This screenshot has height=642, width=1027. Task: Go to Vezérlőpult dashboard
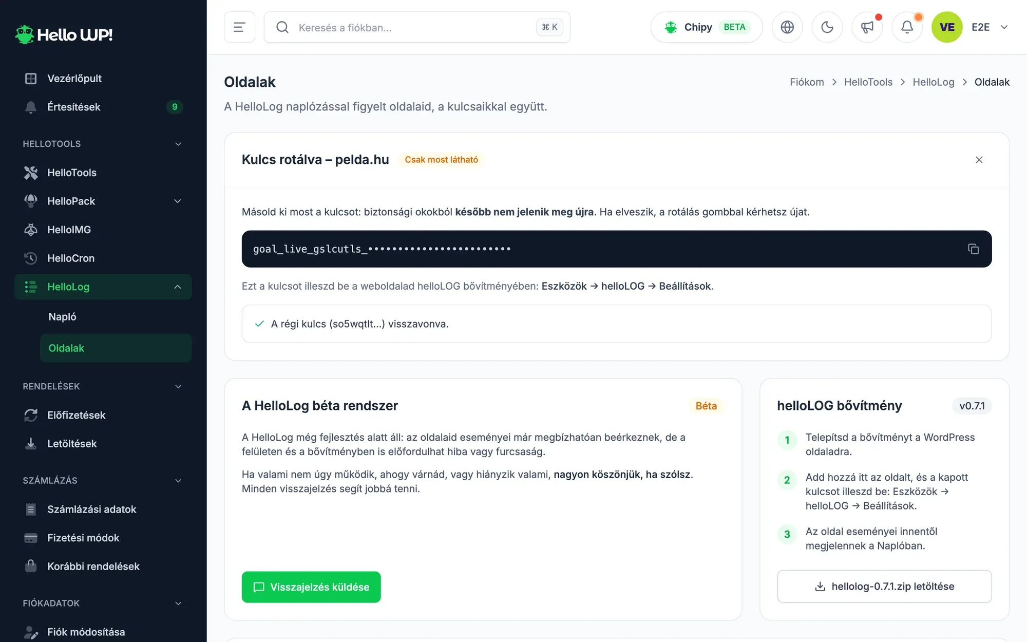click(103, 79)
